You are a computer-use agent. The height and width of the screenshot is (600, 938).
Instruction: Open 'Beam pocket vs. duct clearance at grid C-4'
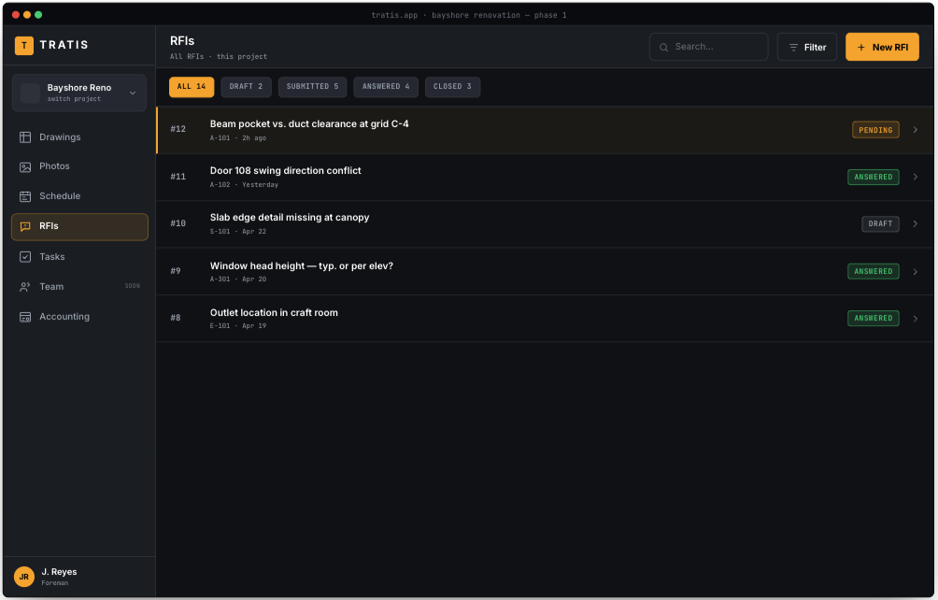[309, 123]
